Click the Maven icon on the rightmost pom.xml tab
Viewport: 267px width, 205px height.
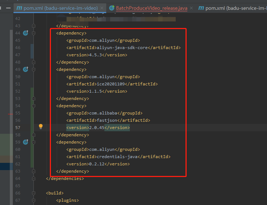pos(201,8)
